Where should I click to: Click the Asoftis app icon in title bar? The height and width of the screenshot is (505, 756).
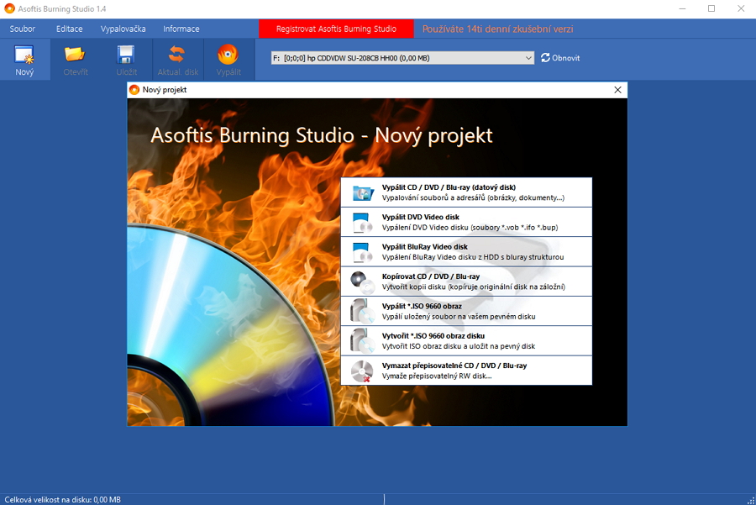tap(9, 8)
